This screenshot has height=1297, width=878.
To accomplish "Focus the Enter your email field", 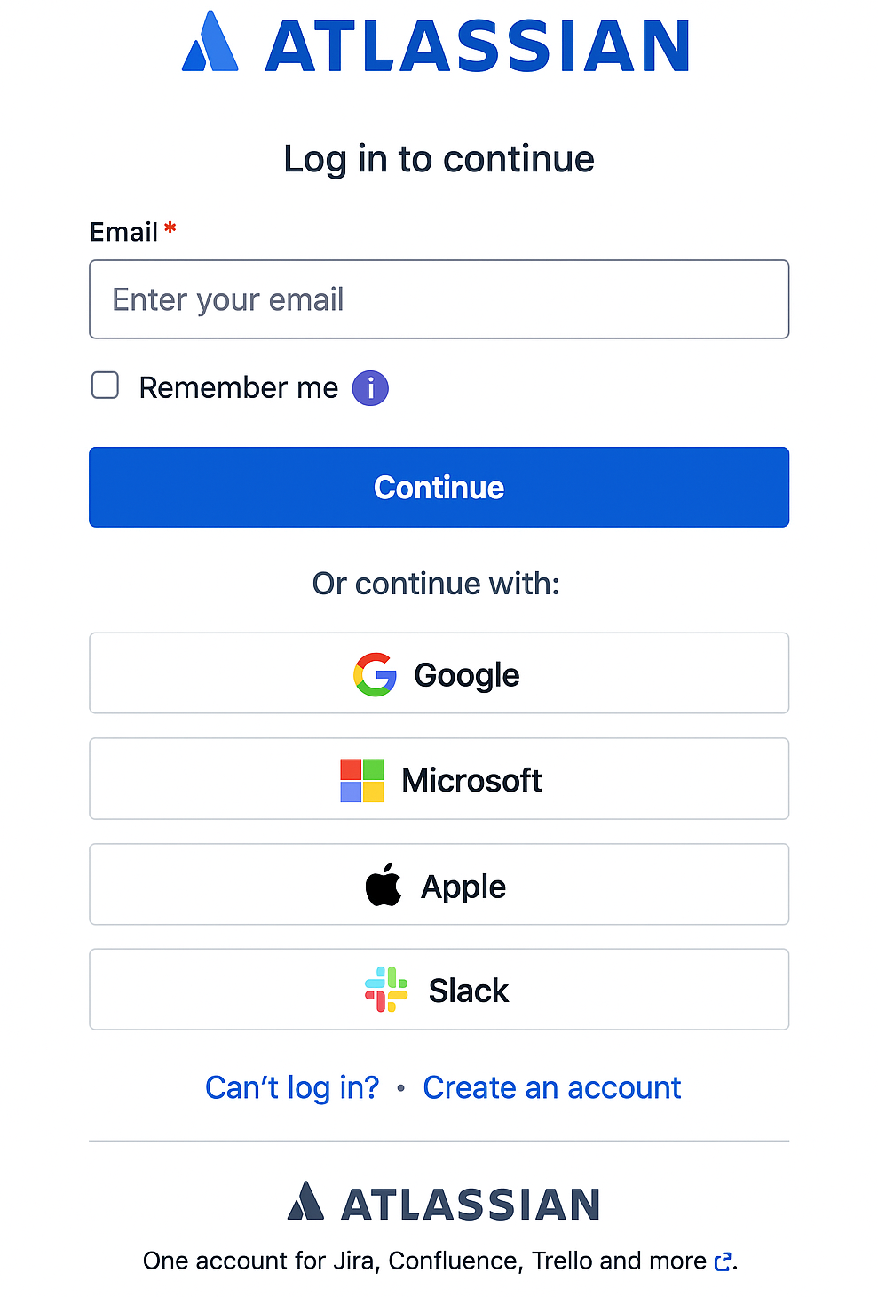I will click(439, 299).
